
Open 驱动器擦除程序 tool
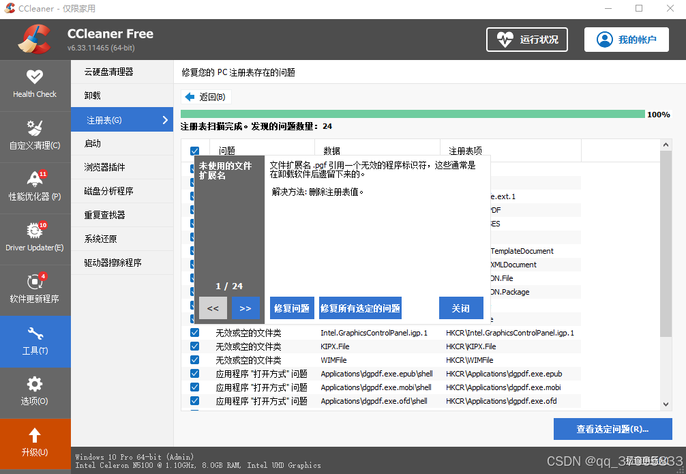122,263
